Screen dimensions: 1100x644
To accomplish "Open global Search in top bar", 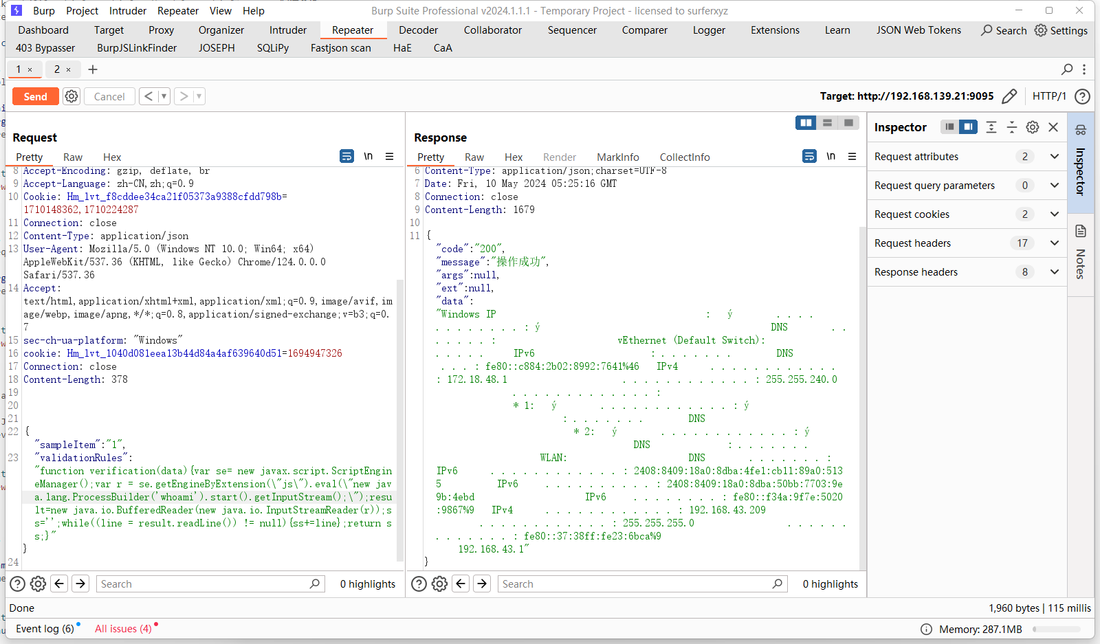I will click(x=1004, y=30).
